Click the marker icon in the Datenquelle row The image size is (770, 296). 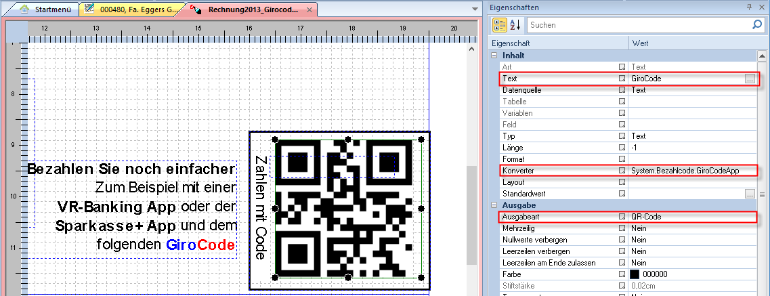(x=622, y=90)
